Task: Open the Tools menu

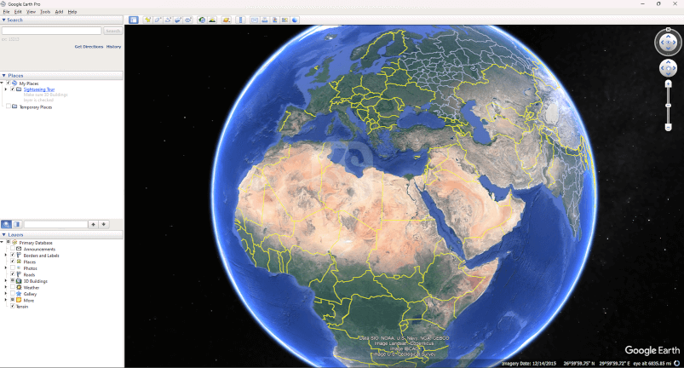Action: 45,12
